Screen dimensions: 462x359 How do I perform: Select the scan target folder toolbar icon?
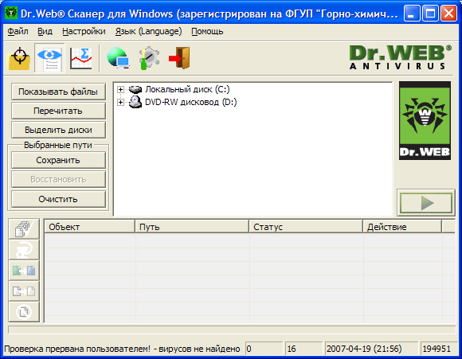[19, 58]
